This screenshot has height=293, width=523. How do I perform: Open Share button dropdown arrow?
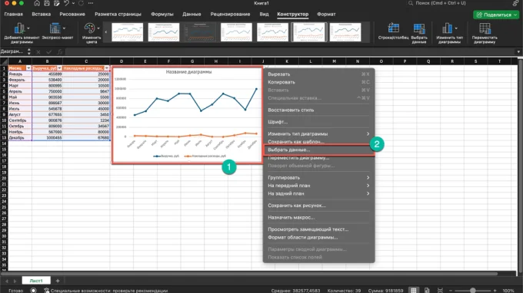tap(515, 15)
